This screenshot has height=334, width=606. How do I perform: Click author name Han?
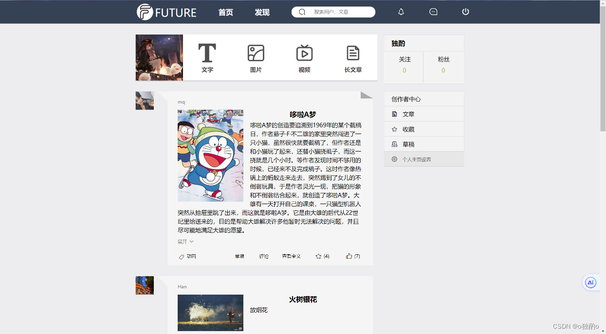pyautogui.click(x=182, y=287)
